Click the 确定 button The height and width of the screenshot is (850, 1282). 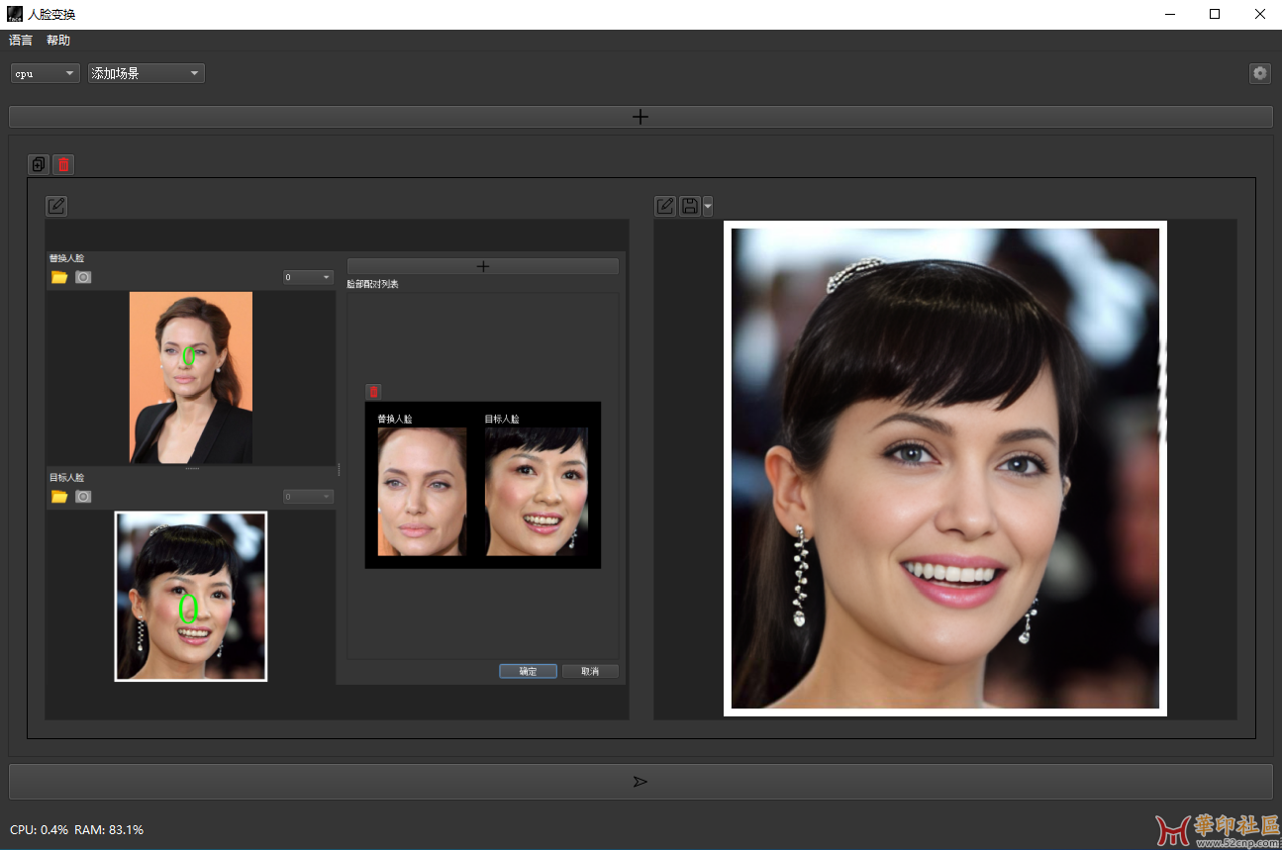[528, 671]
